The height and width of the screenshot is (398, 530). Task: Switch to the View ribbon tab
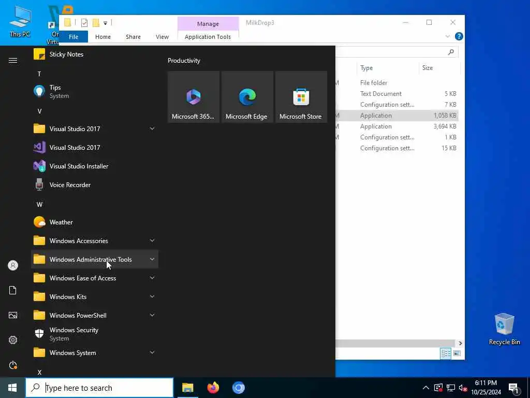[x=162, y=37]
